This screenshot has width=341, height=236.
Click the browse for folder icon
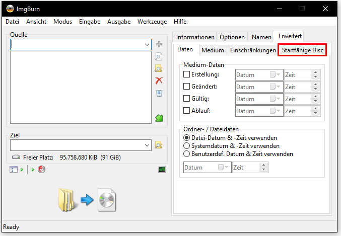coord(159,68)
